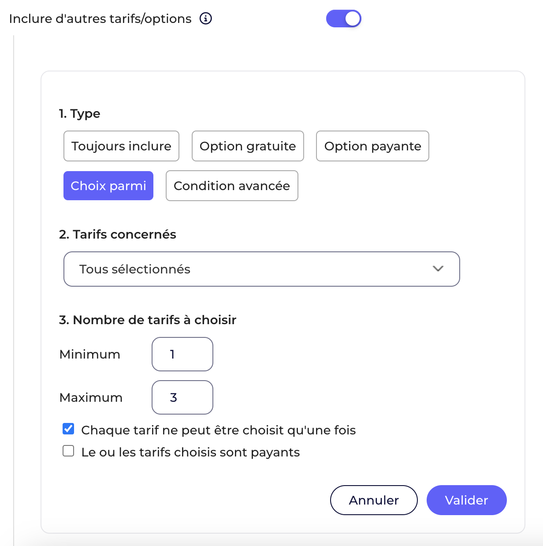Click the Maximum label

[x=91, y=397]
